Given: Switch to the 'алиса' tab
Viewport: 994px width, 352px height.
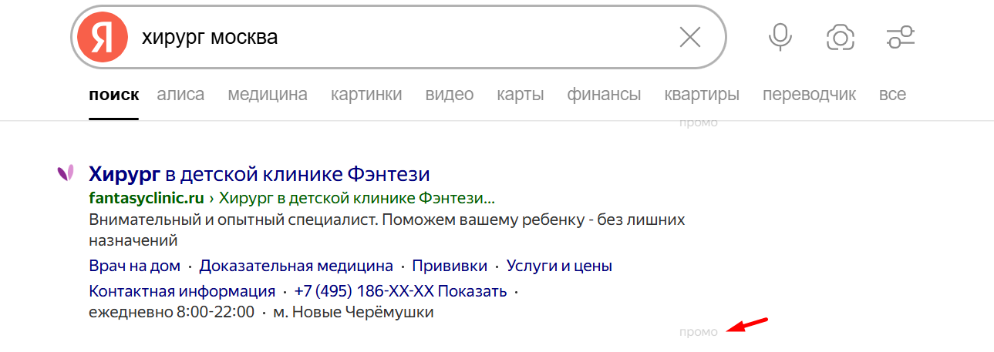Looking at the screenshot, I should point(180,95).
